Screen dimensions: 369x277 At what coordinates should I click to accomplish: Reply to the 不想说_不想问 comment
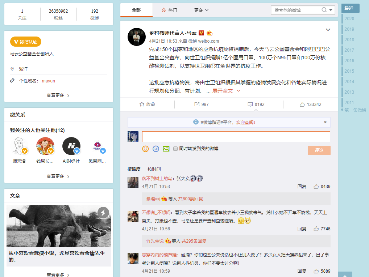coord(302,229)
